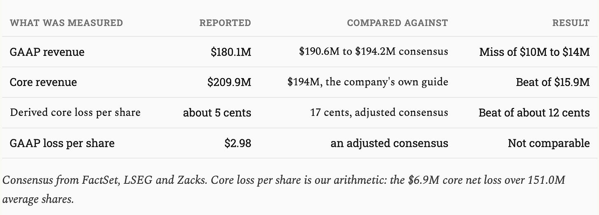Click the $209.9M reported value
The height and width of the screenshot is (215, 599).
pos(229,82)
